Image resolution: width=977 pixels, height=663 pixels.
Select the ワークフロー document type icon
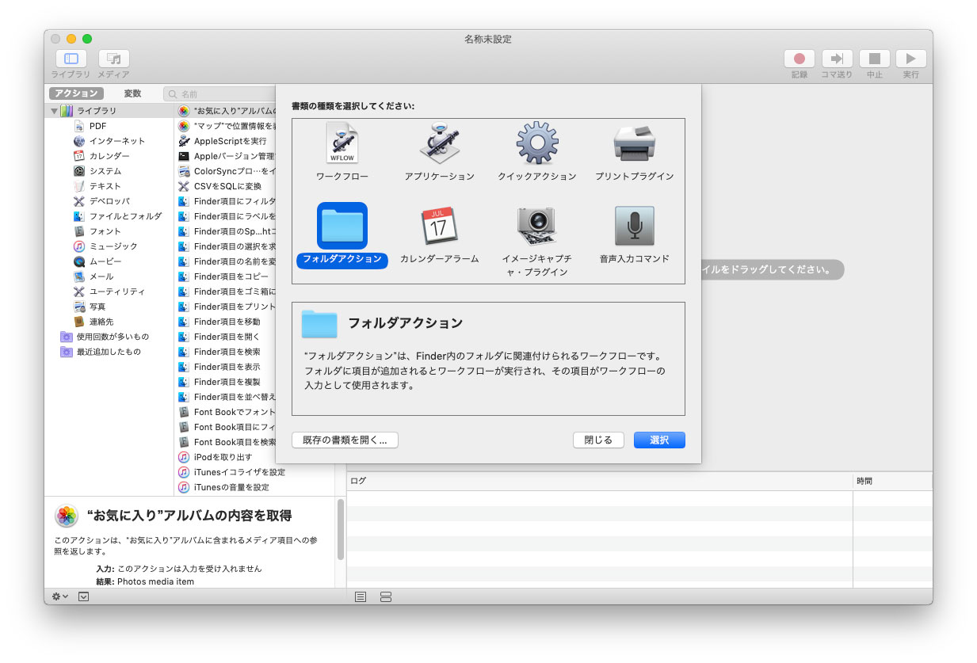342,145
